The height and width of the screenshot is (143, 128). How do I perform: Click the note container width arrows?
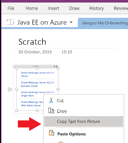tap(56, 66)
